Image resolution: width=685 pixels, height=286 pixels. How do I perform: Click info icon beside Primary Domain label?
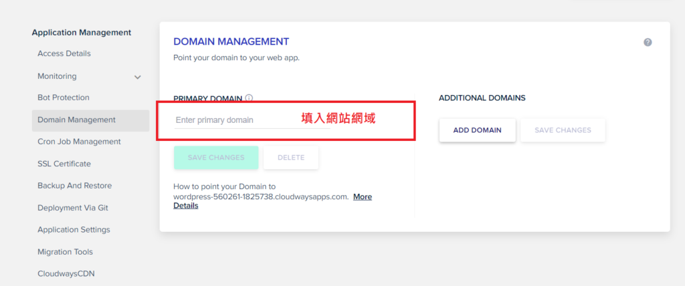tap(249, 98)
